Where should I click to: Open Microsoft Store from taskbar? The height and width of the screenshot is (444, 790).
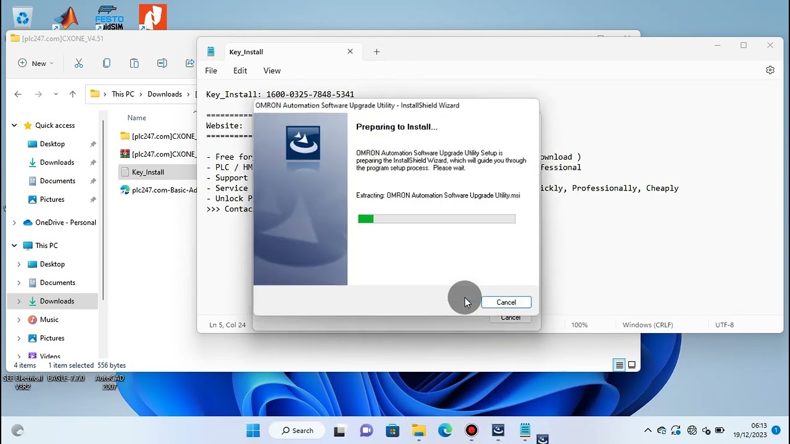[393, 430]
